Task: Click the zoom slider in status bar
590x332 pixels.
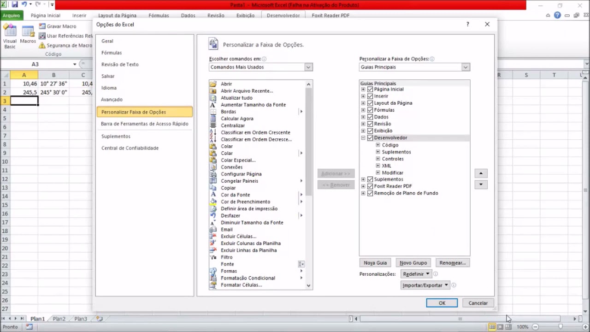Action: point(560,327)
